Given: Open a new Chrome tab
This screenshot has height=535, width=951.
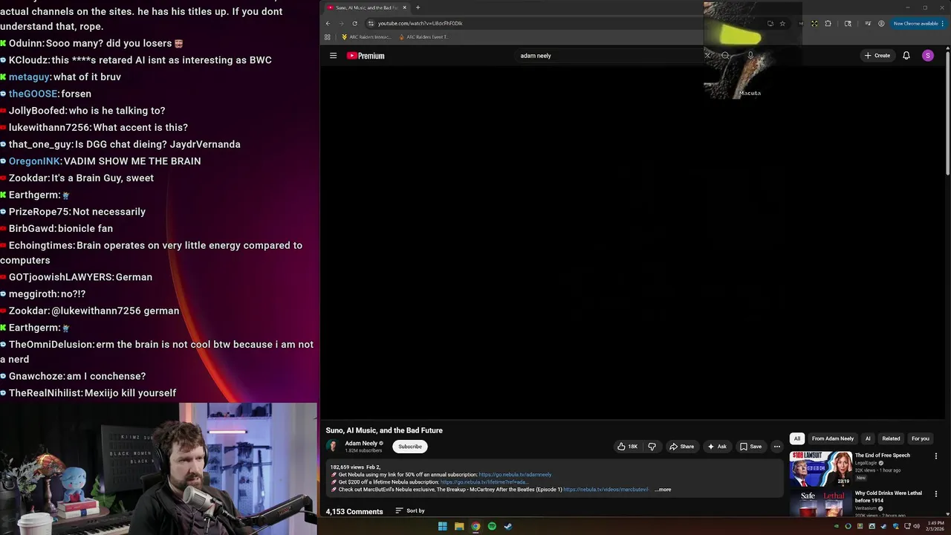Looking at the screenshot, I should pyautogui.click(x=418, y=7).
